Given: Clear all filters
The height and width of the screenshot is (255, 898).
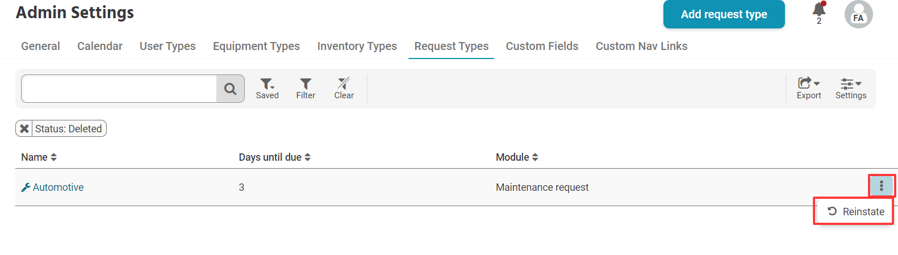Looking at the screenshot, I should click(x=344, y=88).
